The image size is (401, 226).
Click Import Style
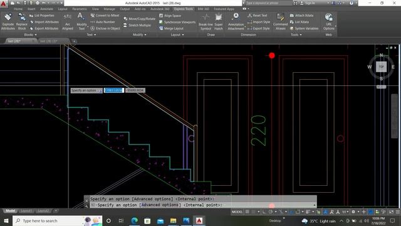[259, 22]
